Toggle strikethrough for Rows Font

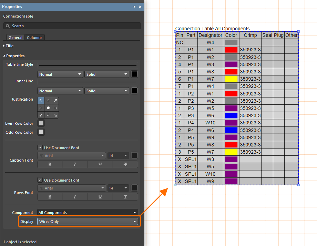click(x=125, y=197)
